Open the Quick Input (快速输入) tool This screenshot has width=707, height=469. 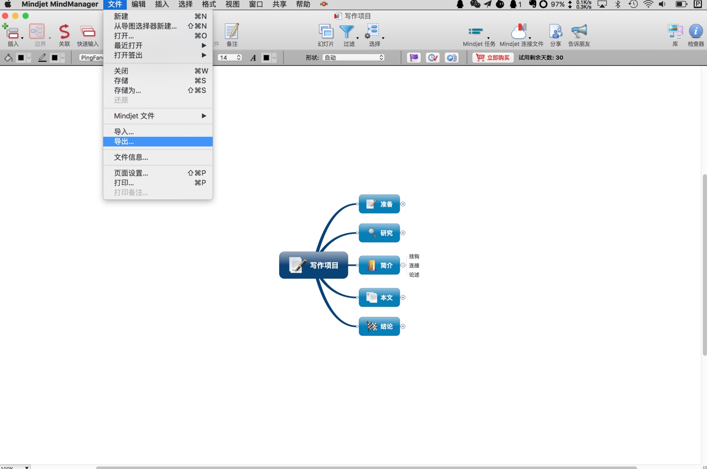88,32
